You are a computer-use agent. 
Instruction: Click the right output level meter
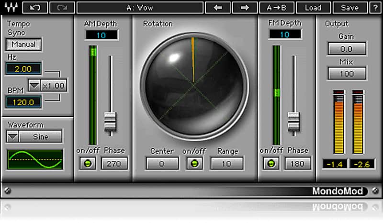tap(358, 122)
